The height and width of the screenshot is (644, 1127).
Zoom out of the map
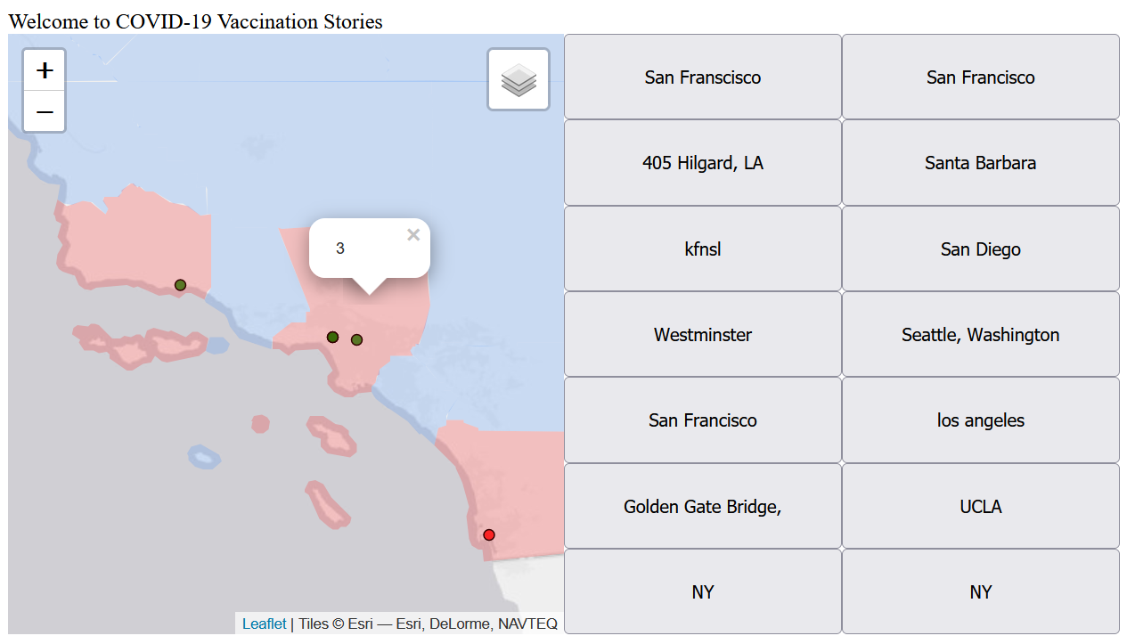[45, 112]
